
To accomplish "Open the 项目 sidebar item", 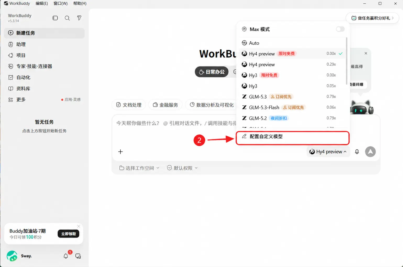I will pyautogui.click(x=44, y=55).
